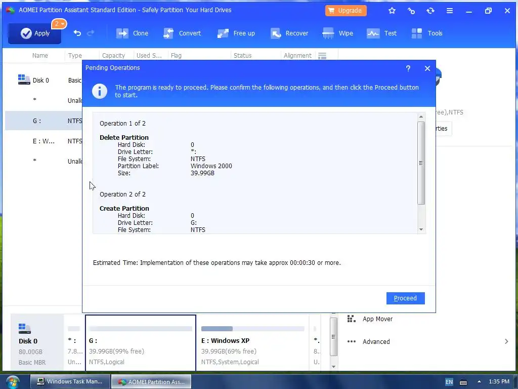Image resolution: width=518 pixels, height=389 pixels.
Task: Open the Wipe tool
Action: pyautogui.click(x=337, y=33)
